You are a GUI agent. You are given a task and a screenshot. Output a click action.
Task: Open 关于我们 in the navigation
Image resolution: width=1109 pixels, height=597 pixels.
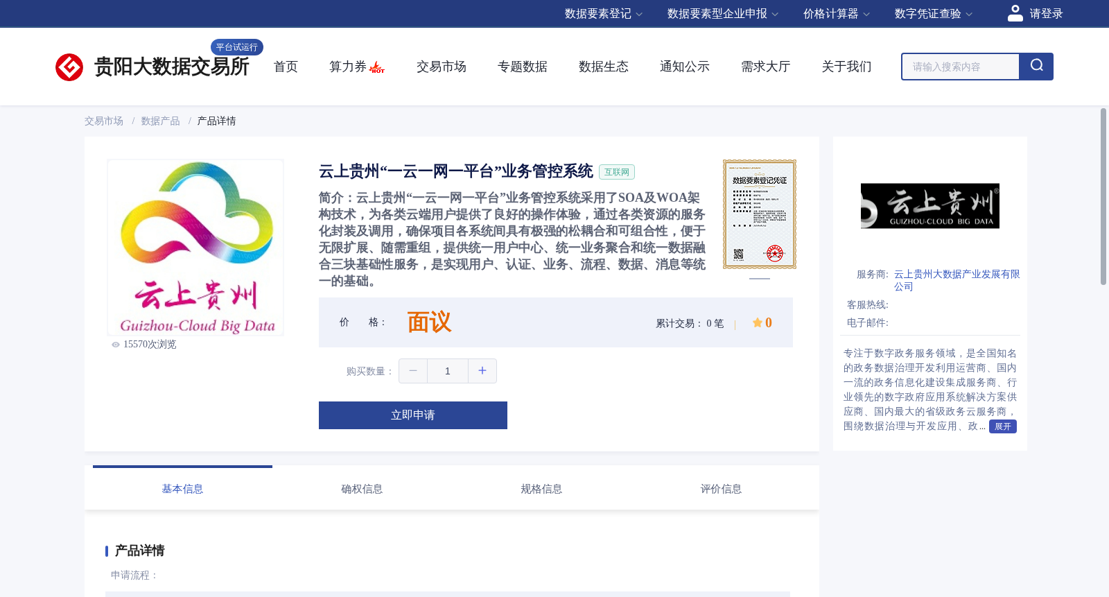click(x=847, y=67)
